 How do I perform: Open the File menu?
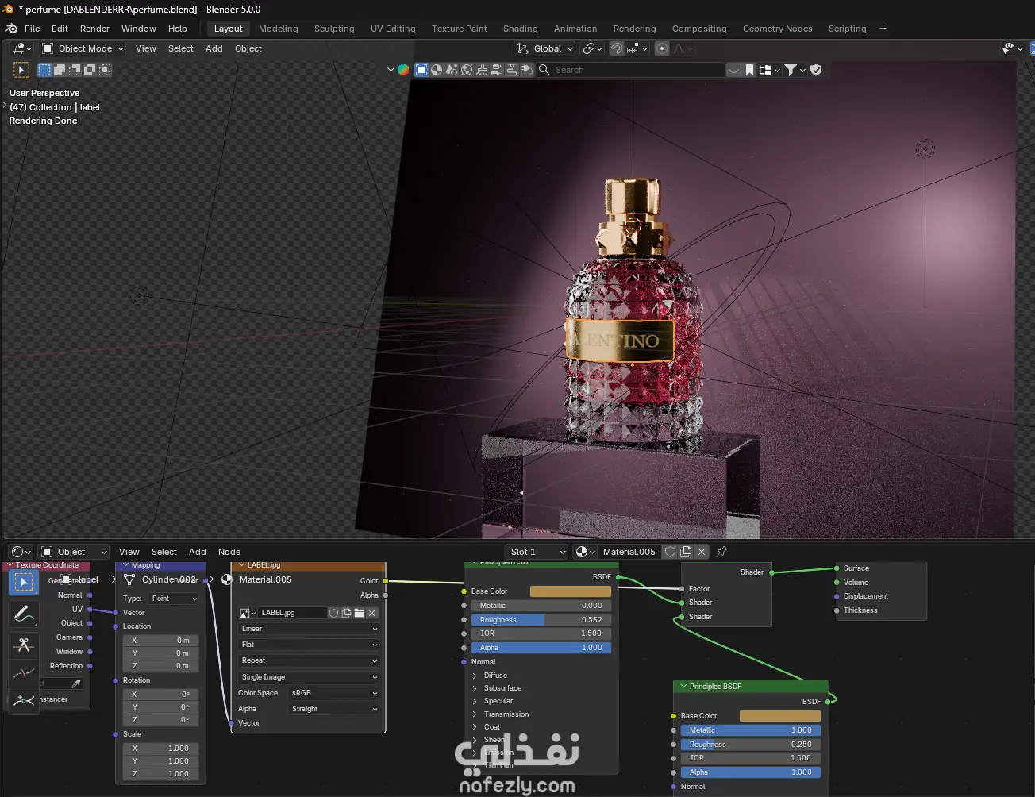(33, 29)
